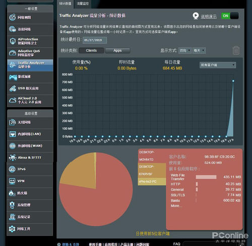Click the HTTP app row
This screenshot has width=252, height=246.
pyautogui.click(x=206, y=184)
